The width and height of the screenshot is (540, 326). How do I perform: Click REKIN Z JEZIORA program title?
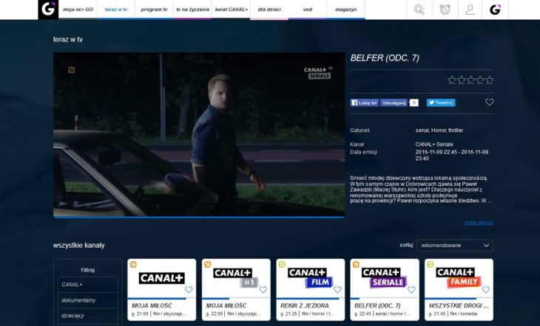coord(305,305)
